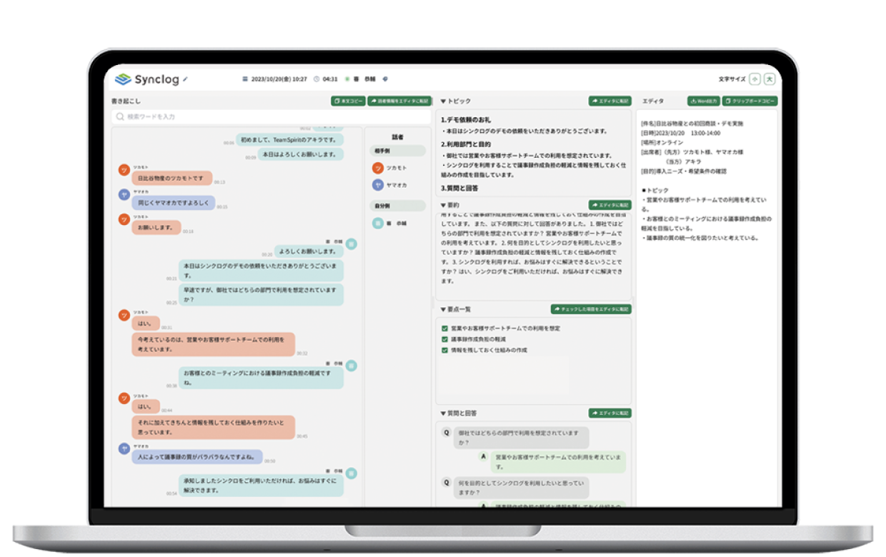Uncheck 営業やお客様サポートチームでの利用を想定 checkbox
Viewport: 886px width, 557px height.
(x=445, y=328)
